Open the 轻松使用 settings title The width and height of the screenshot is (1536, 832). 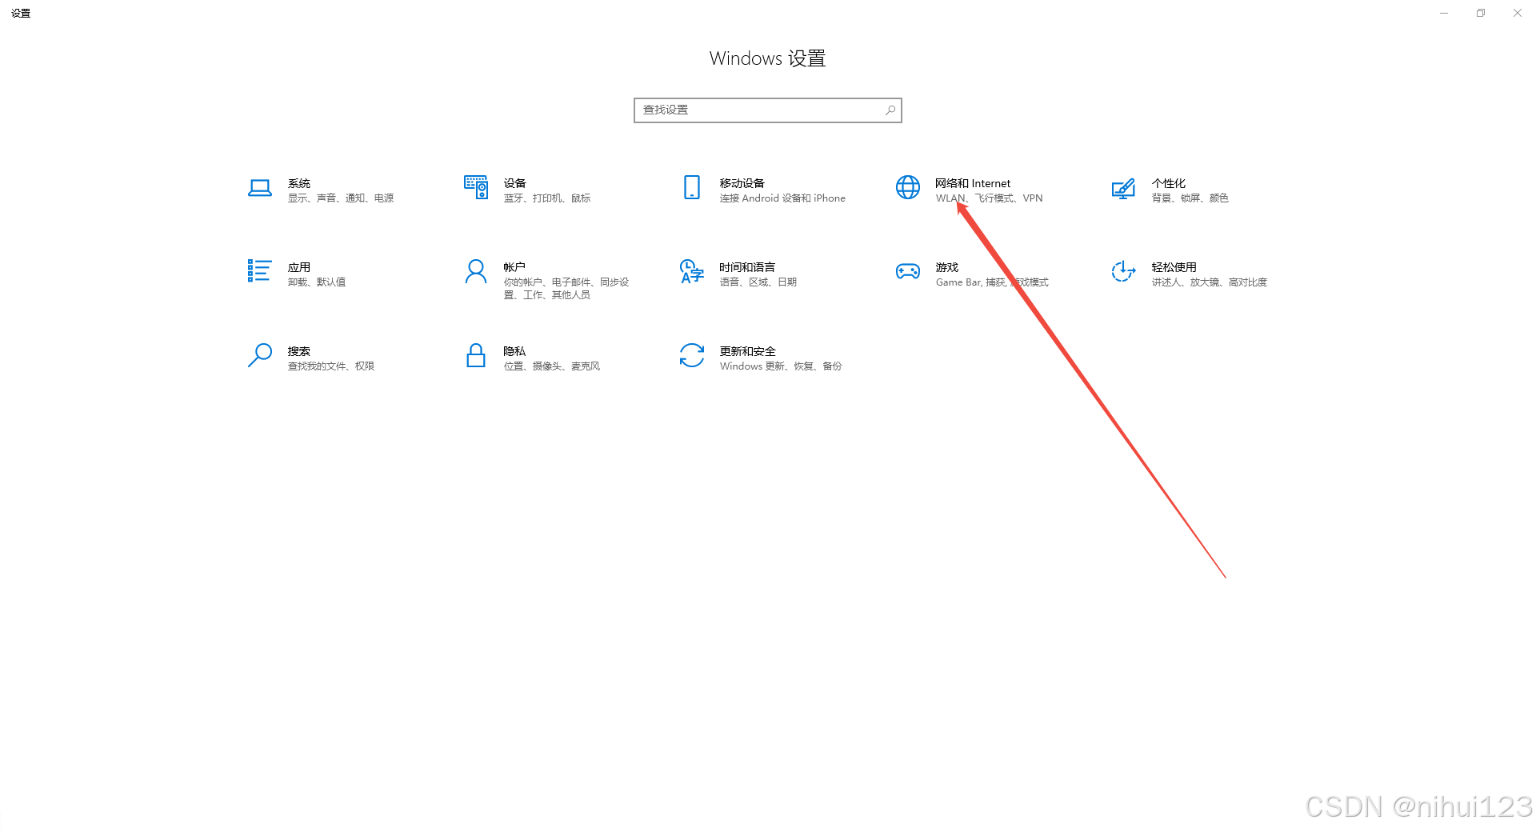point(1174,267)
